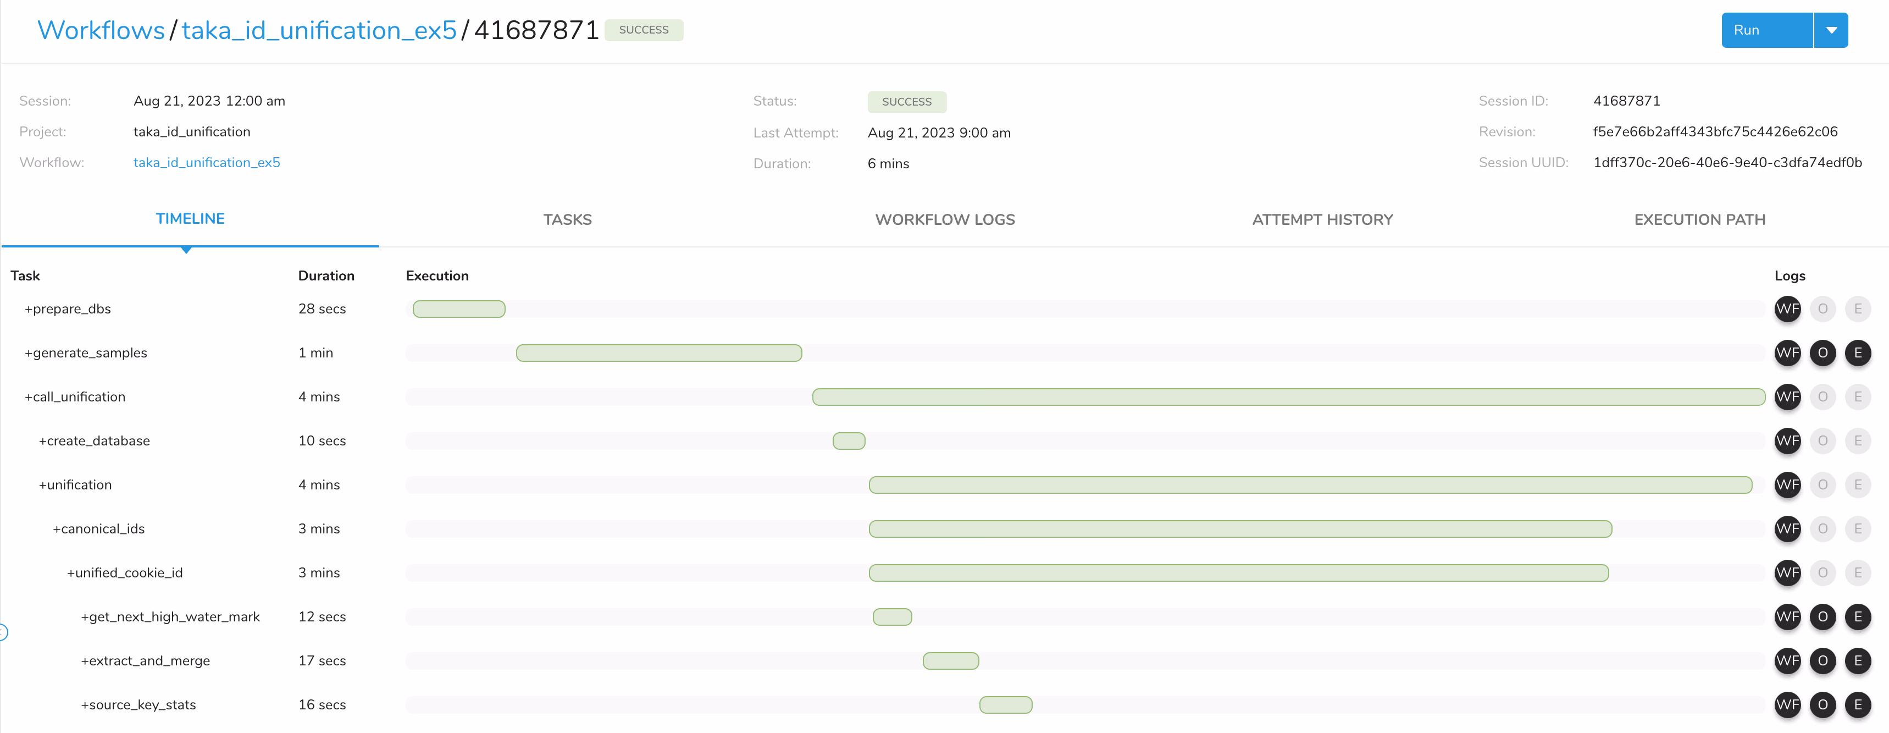
Task: Open the ATTEMPT HISTORY tab
Action: pyautogui.click(x=1322, y=219)
